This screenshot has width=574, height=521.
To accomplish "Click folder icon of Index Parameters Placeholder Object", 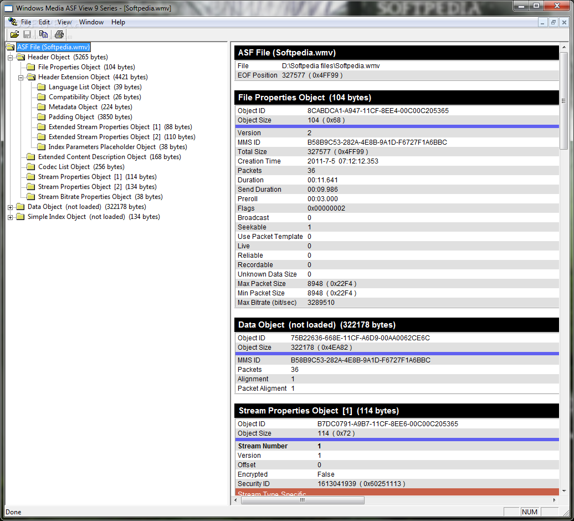I will [x=42, y=147].
